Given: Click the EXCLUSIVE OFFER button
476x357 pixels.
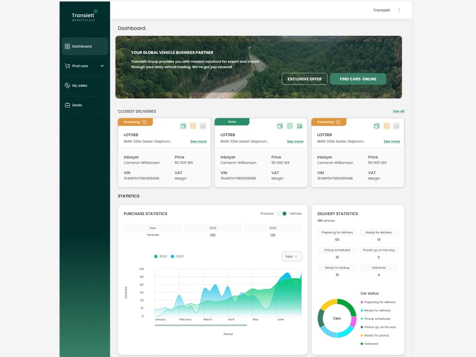Looking at the screenshot, I should [x=305, y=79].
